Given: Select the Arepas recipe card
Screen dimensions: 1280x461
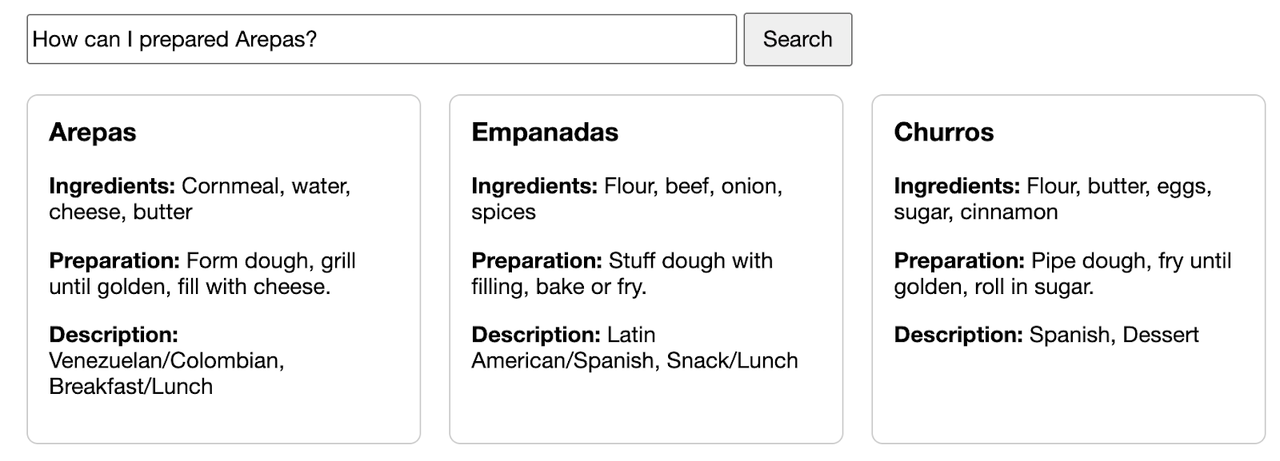Looking at the screenshot, I should tap(223, 268).
